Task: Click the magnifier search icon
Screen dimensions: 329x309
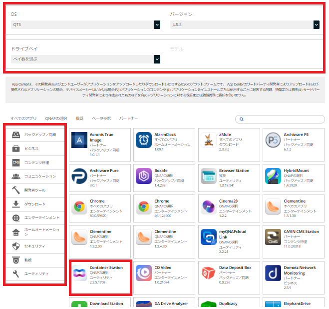Action: (x=242, y=119)
